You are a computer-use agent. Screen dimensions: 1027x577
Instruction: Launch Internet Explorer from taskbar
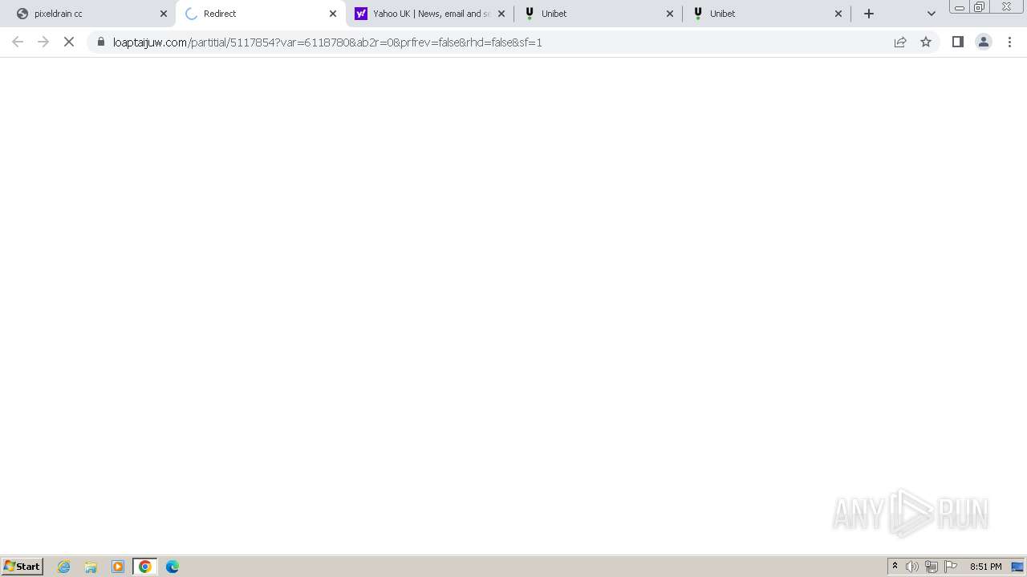click(64, 567)
